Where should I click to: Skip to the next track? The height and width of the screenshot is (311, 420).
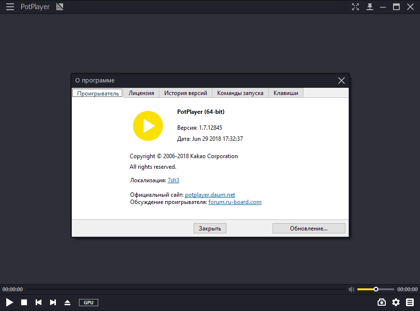53,302
